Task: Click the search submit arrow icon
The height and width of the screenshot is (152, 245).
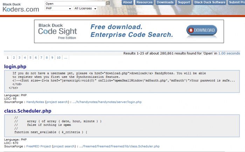Action: tap(108, 3)
